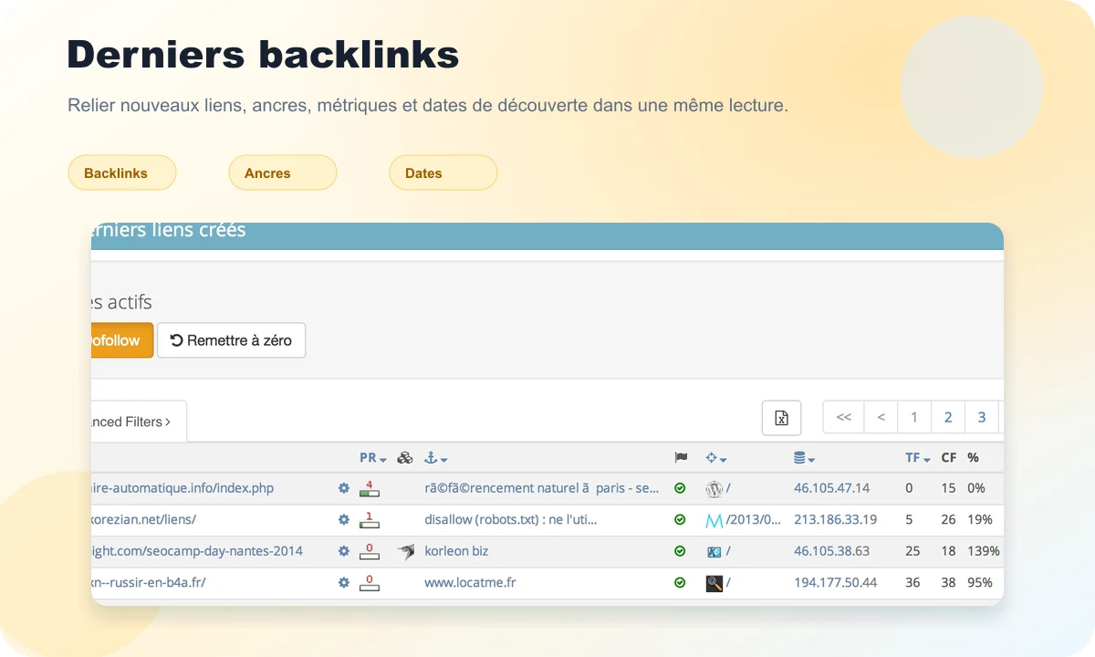This screenshot has width=1095, height=657.
Task: Click green check status for 46.105.38.63 row
Action: tap(680, 551)
